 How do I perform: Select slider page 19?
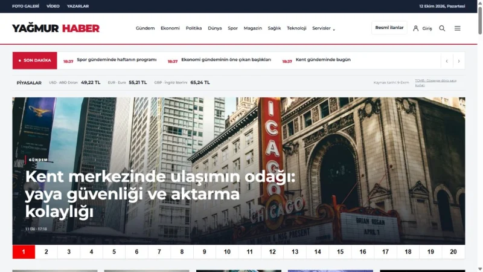(x=430, y=252)
